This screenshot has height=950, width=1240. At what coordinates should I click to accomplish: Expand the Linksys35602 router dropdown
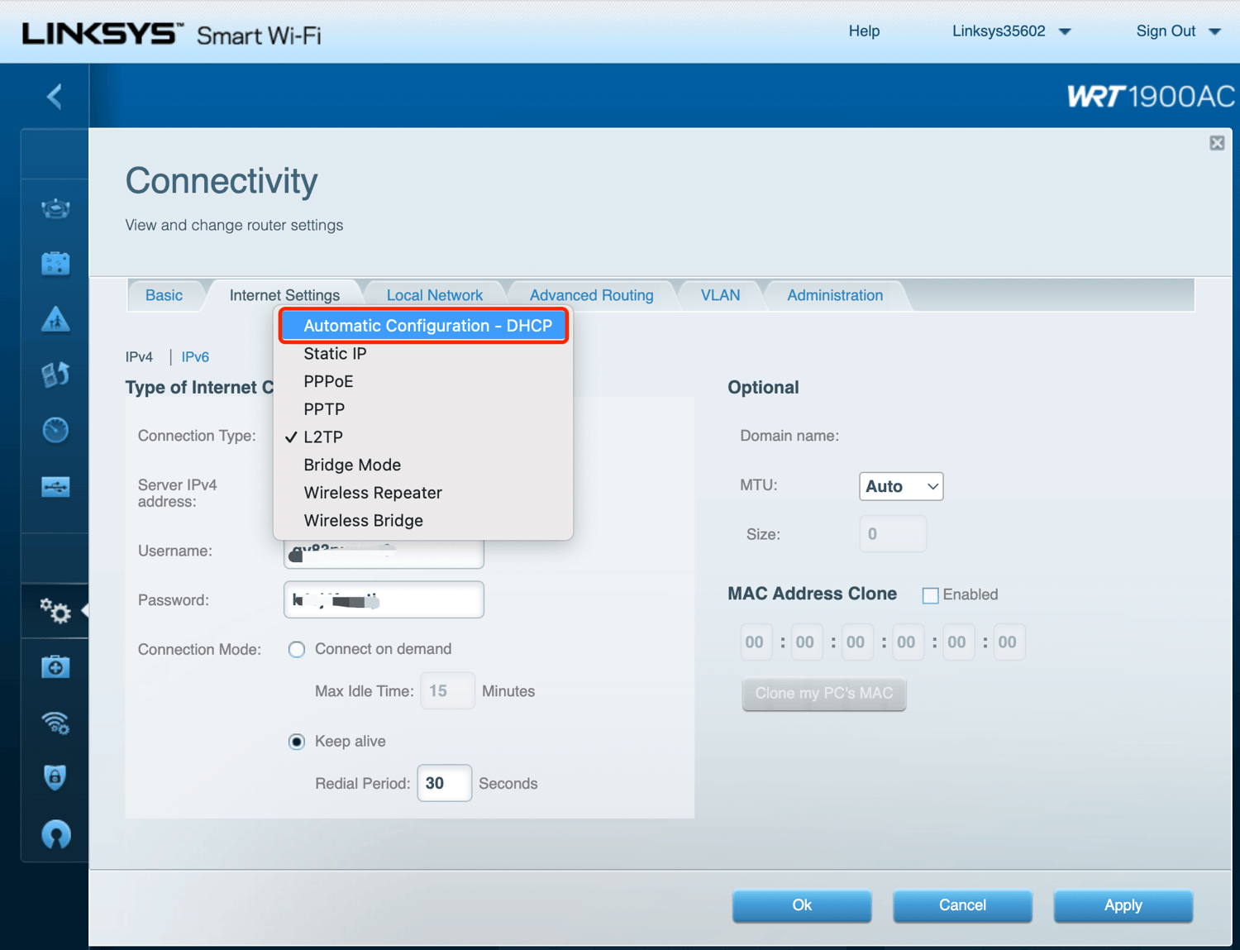pos(1065,32)
